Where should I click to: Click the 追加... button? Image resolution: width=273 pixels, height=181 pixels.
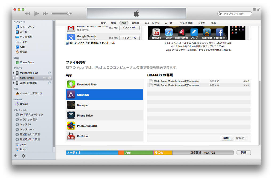click(227, 138)
